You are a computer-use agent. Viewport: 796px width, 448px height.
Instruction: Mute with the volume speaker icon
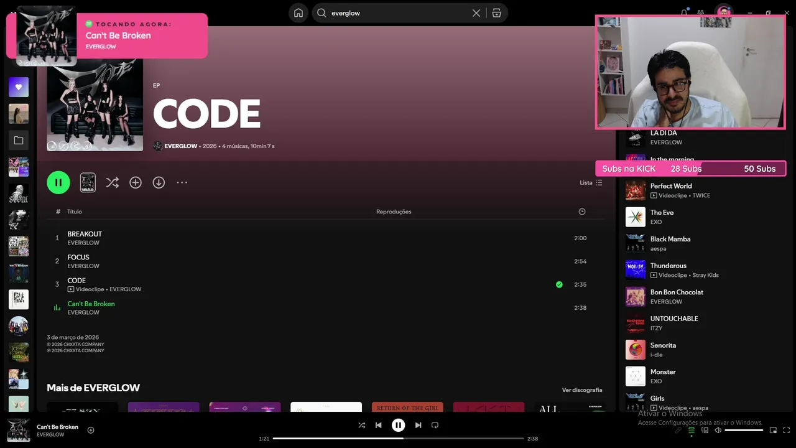[718, 430]
